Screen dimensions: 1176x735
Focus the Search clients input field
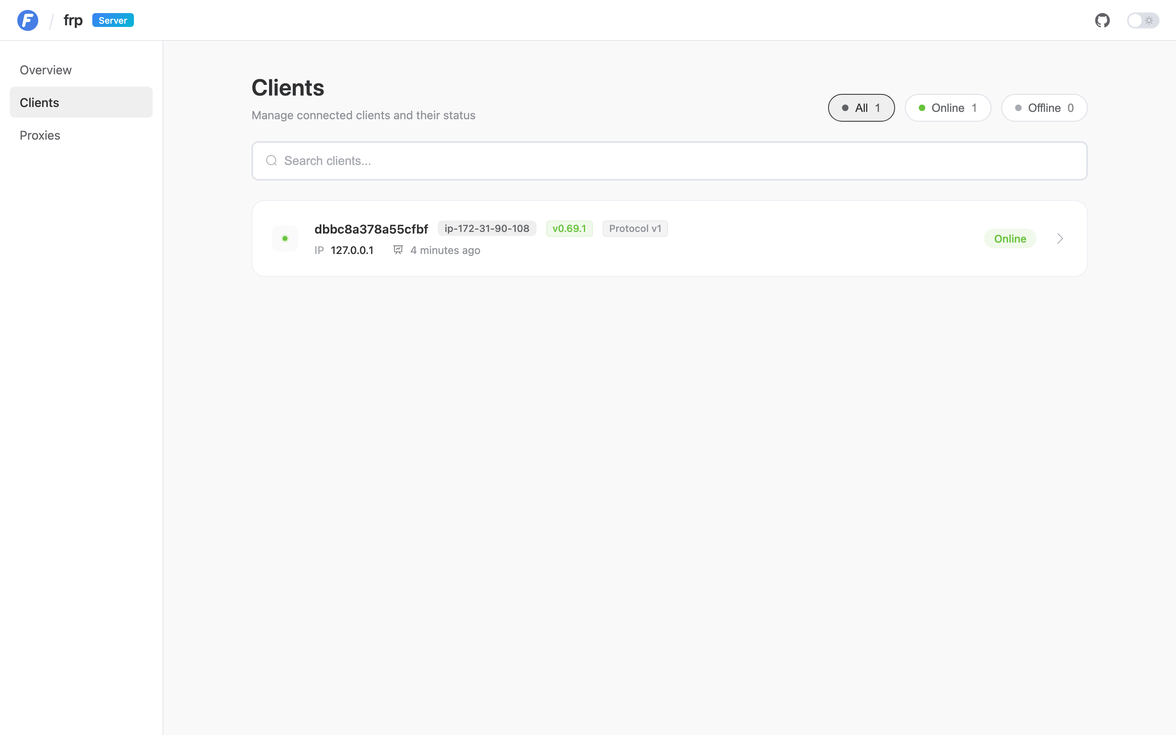click(x=669, y=160)
